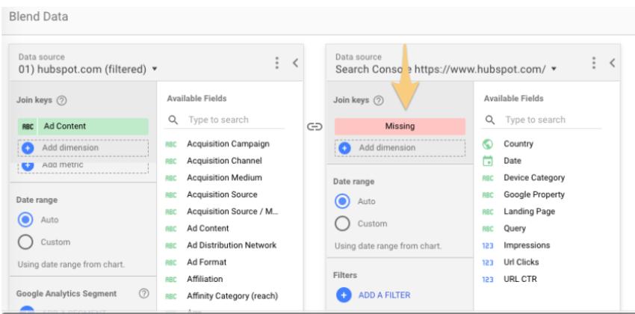This screenshot has height=314, width=635.
Task: Choose the Affinity Category (reach) field
Action: pyautogui.click(x=232, y=296)
